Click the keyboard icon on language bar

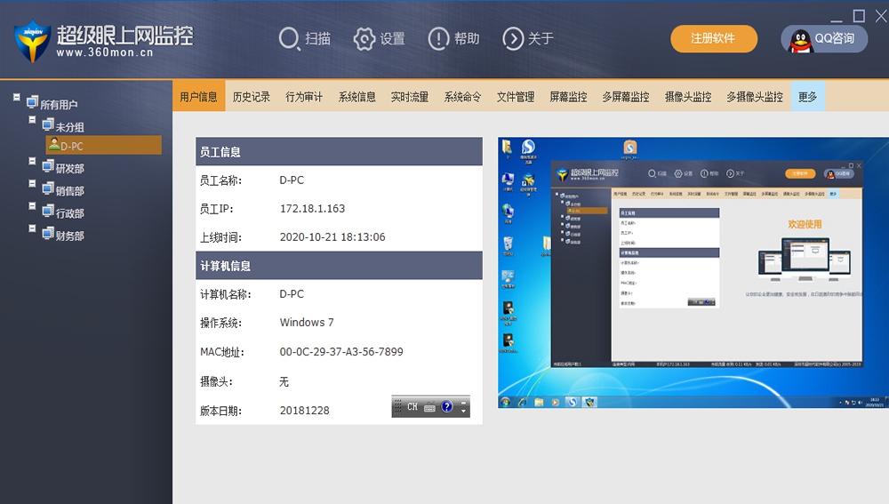coord(429,407)
